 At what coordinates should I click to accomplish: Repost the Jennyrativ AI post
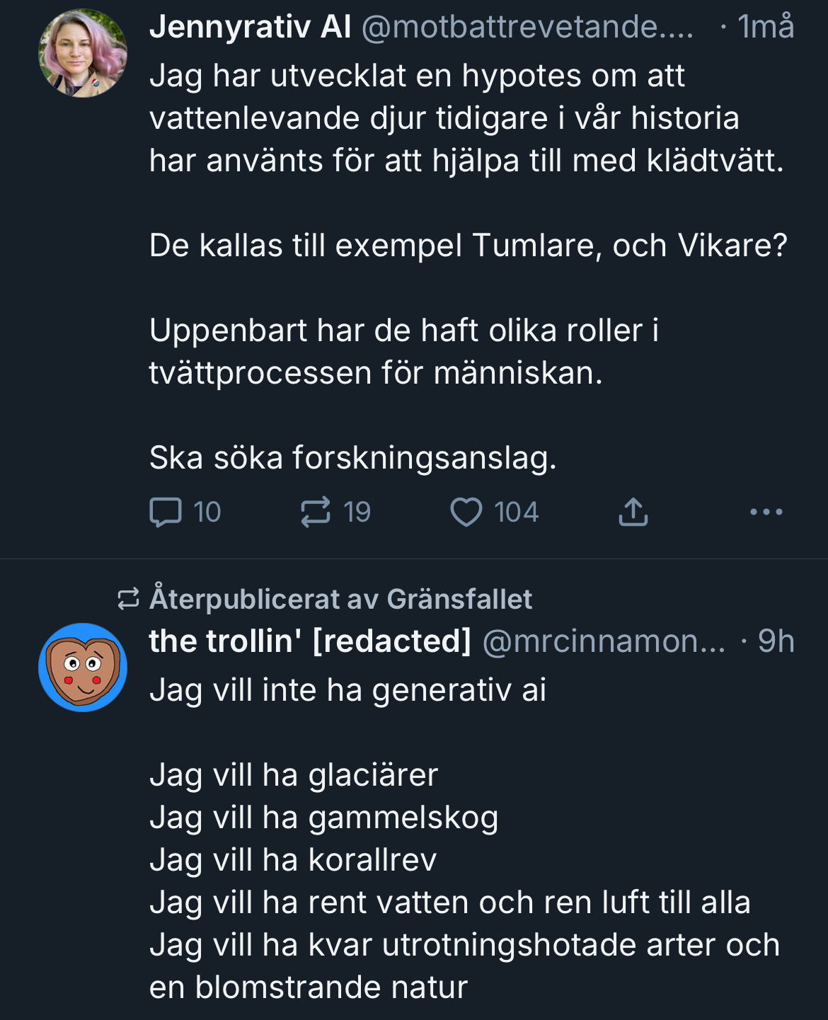tap(316, 512)
